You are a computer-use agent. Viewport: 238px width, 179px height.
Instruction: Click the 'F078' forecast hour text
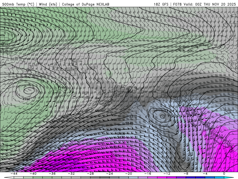click(x=177, y=4)
